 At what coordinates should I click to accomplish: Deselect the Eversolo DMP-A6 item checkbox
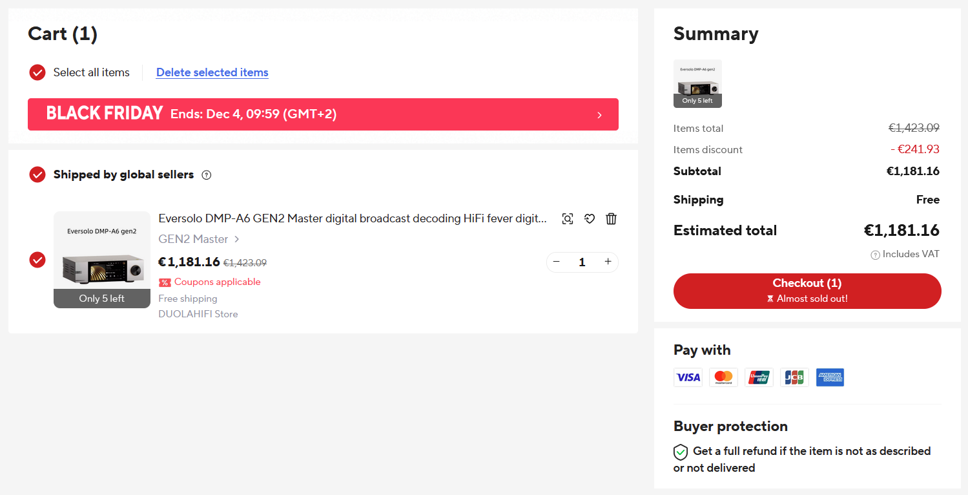tap(37, 260)
